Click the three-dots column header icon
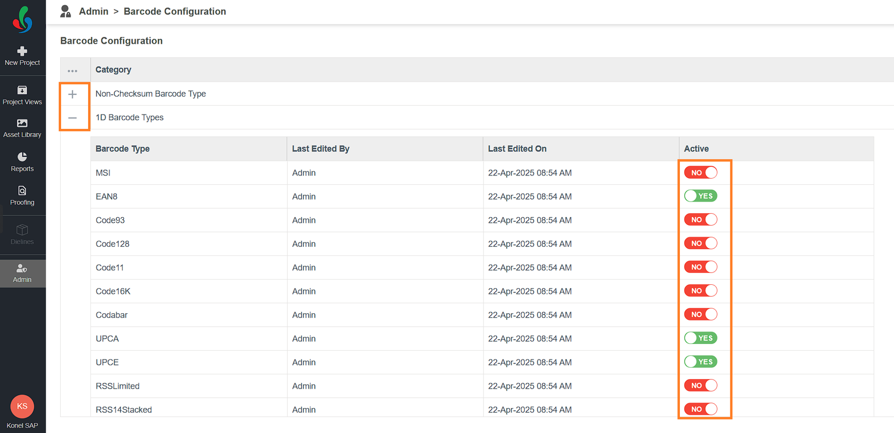Viewport: 894px width, 433px height. pos(73,71)
